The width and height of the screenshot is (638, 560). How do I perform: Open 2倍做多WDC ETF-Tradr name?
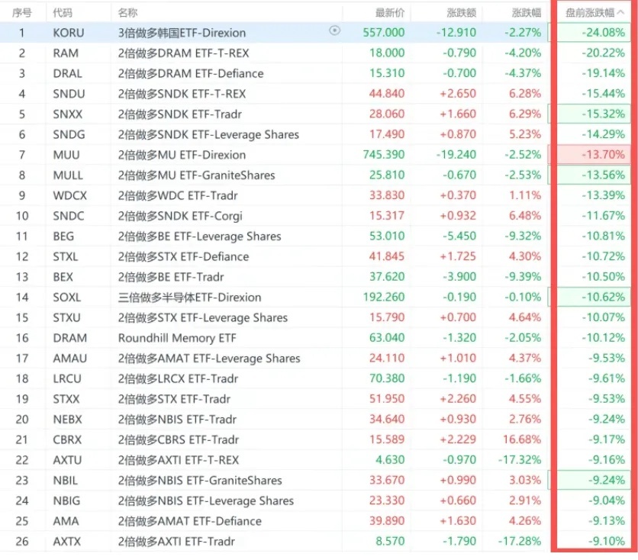click(178, 195)
